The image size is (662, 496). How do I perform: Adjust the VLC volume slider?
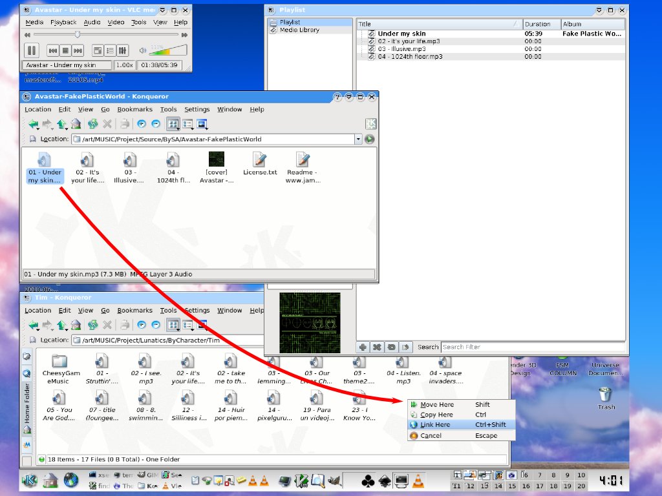click(x=167, y=50)
